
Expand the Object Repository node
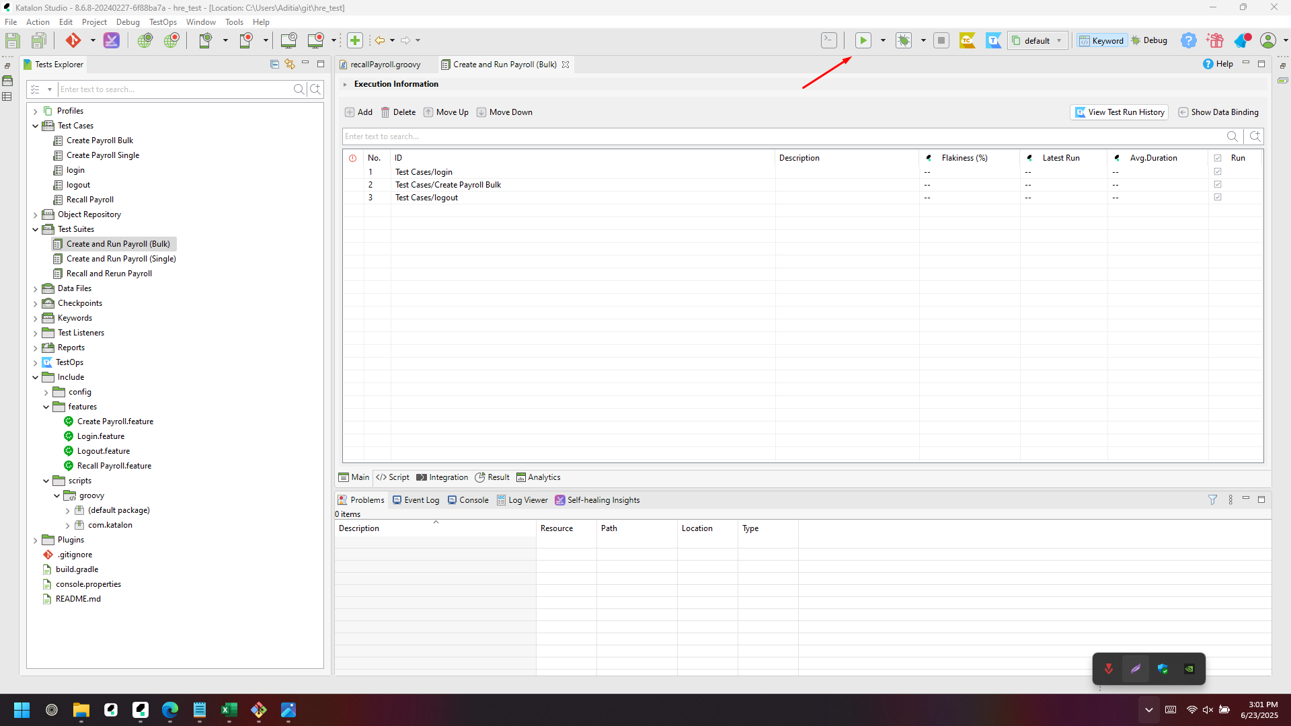(x=36, y=215)
